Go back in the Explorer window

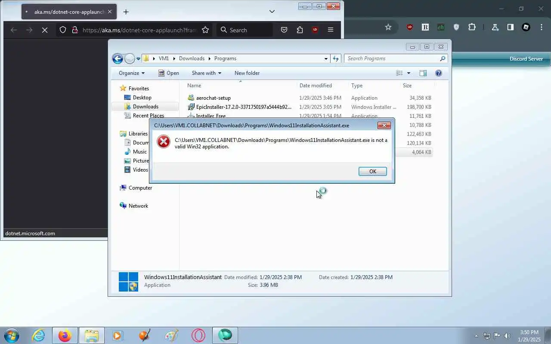[118, 58]
